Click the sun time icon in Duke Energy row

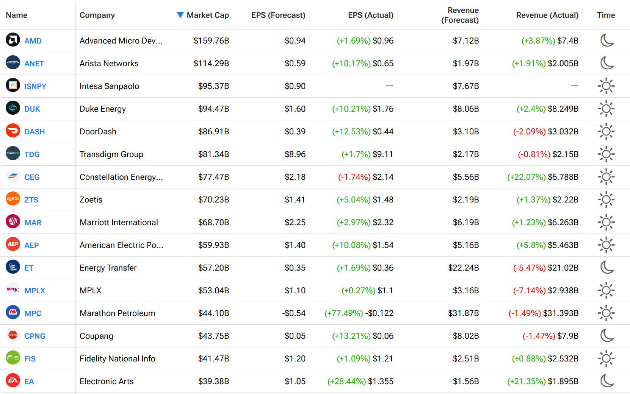(x=606, y=109)
